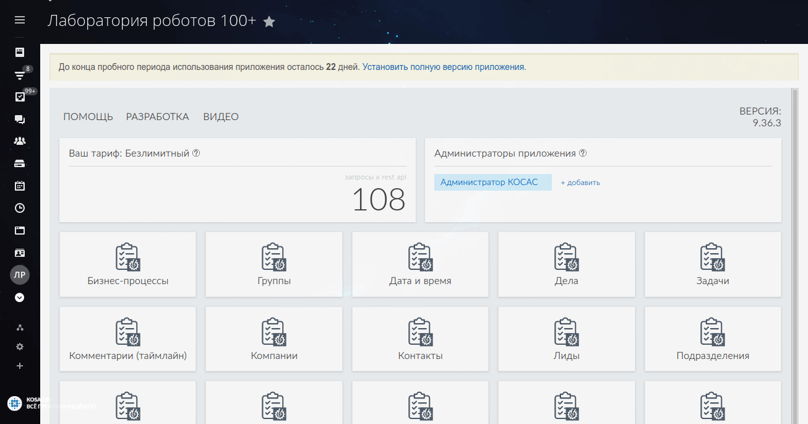Open the tasks checkbox icon with 99+ badge
Screen dimensions: 808x424
pos(20,97)
